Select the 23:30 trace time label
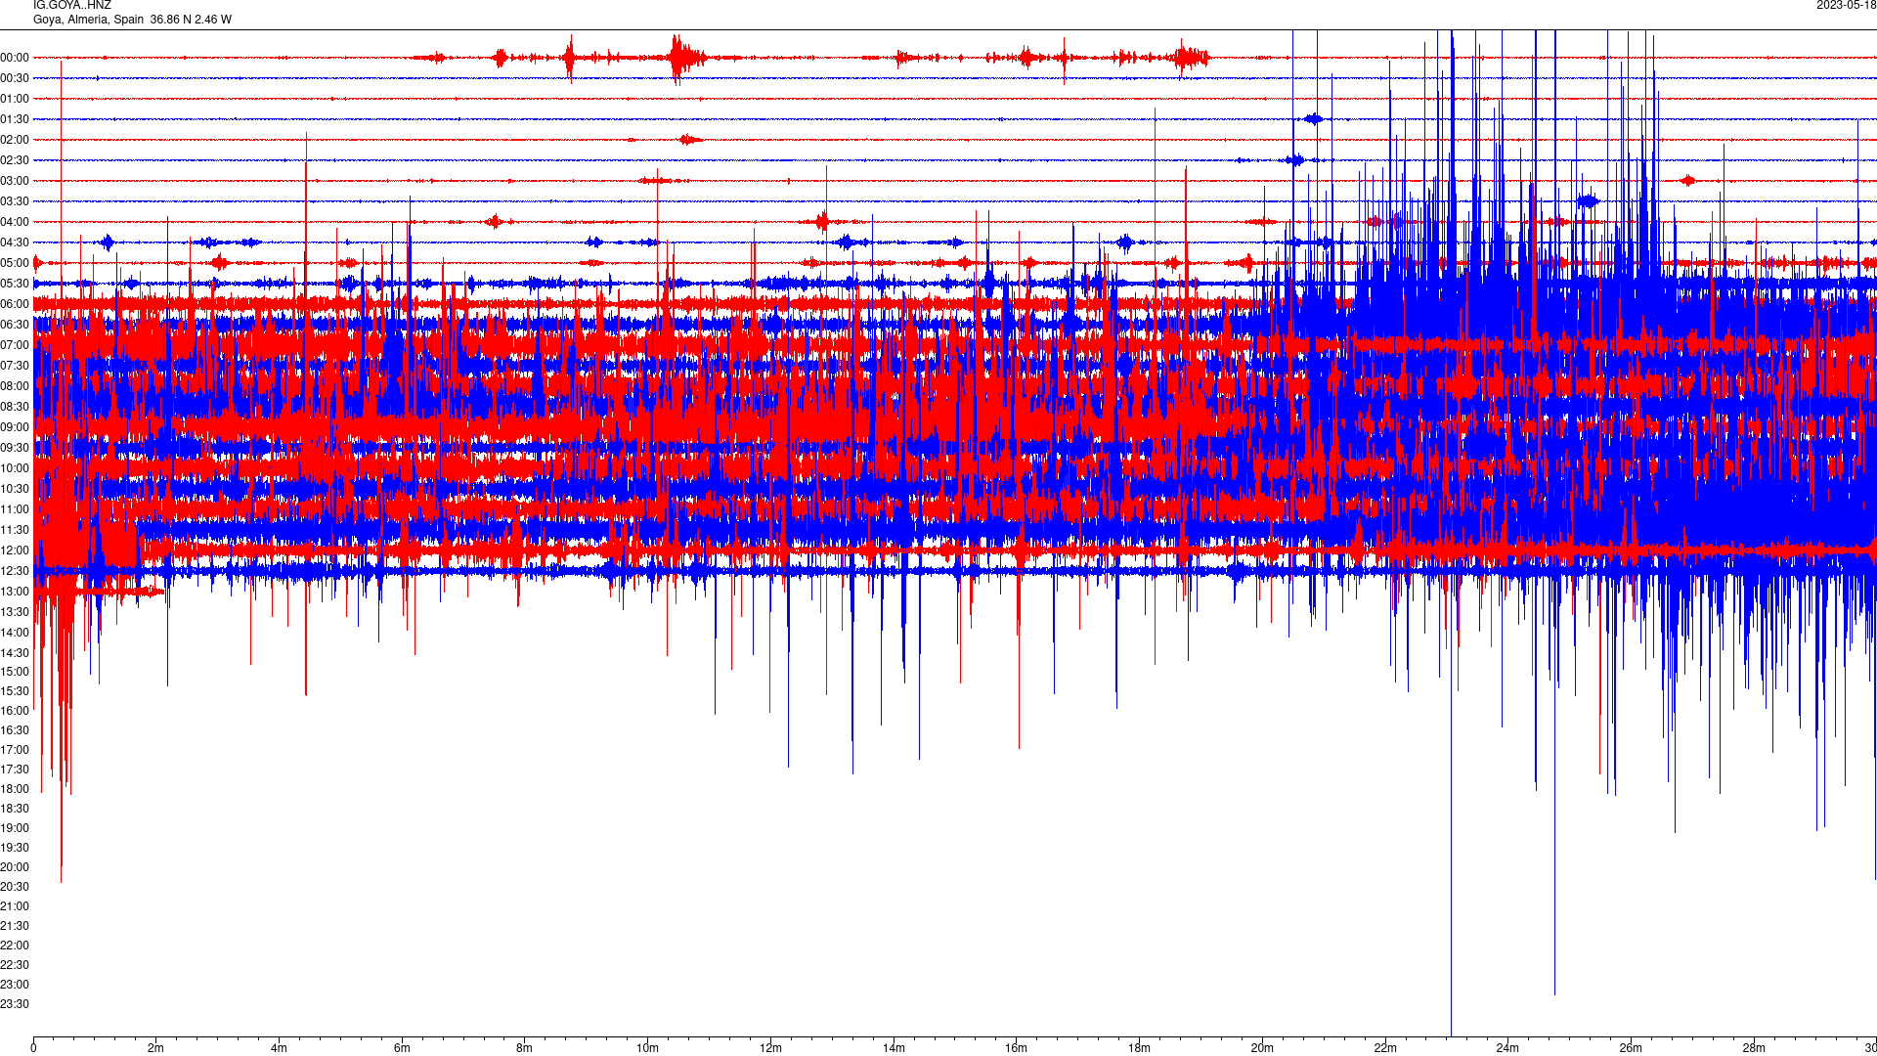This screenshot has width=1877, height=1056. click(x=15, y=1004)
